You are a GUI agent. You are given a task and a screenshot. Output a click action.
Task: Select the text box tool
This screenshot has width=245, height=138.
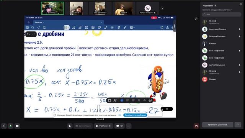[87, 28]
